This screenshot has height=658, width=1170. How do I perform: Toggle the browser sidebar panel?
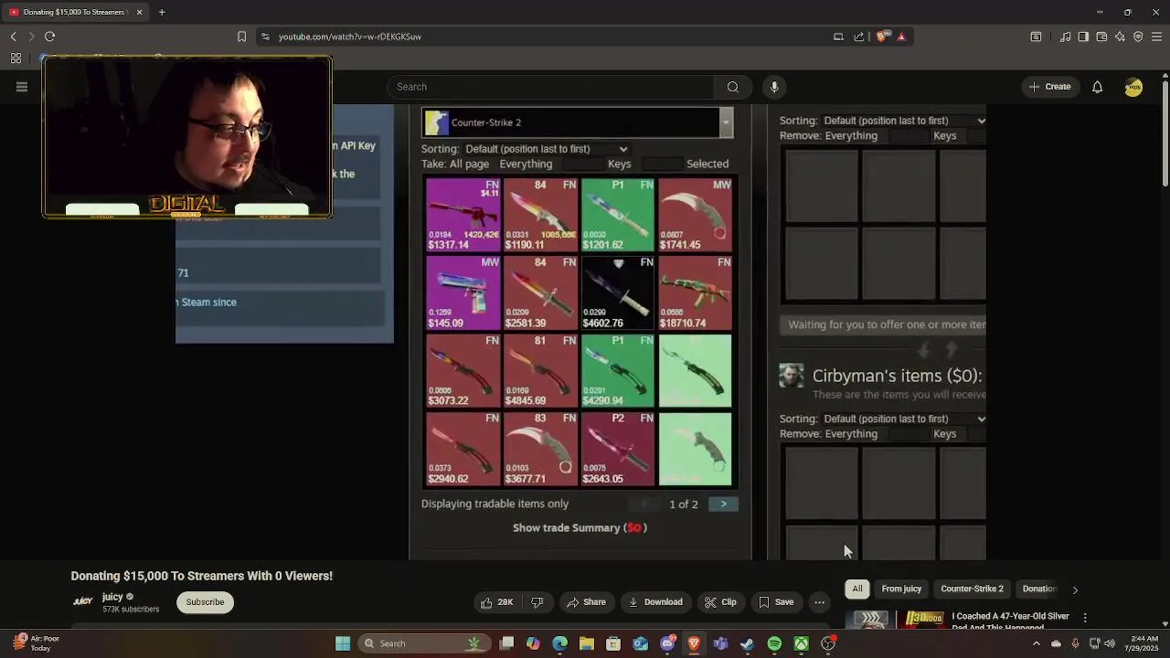coord(1083,37)
